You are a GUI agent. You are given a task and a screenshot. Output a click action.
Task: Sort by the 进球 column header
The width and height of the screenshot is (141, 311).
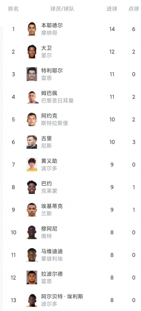point(112,9)
